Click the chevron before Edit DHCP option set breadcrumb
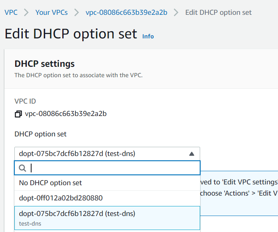 point(176,12)
